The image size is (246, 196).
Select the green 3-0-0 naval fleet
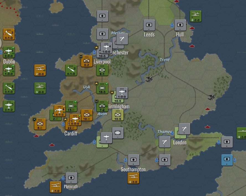click(40, 88)
